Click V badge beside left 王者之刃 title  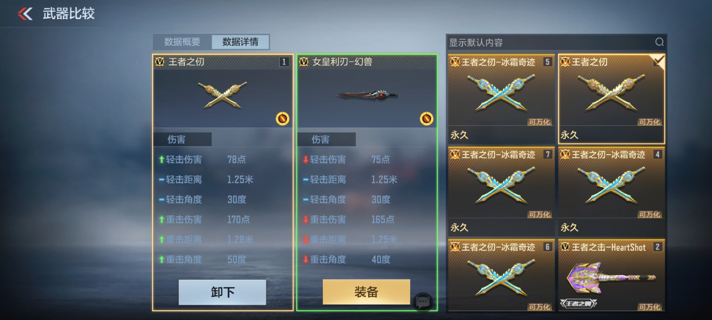[x=160, y=62]
